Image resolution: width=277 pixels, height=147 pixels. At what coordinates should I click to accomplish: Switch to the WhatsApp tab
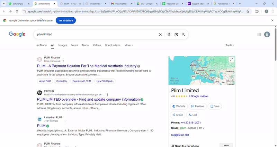tap(18, 3)
